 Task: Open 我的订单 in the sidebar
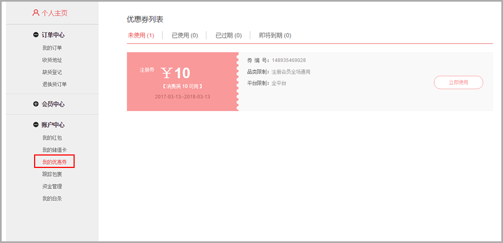(x=52, y=48)
